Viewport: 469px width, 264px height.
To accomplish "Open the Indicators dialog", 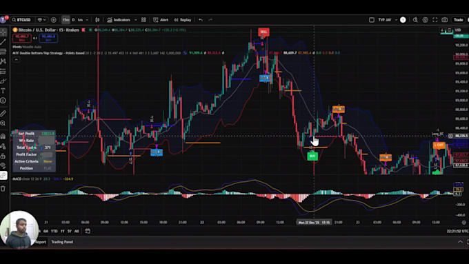I will click(119, 20).
